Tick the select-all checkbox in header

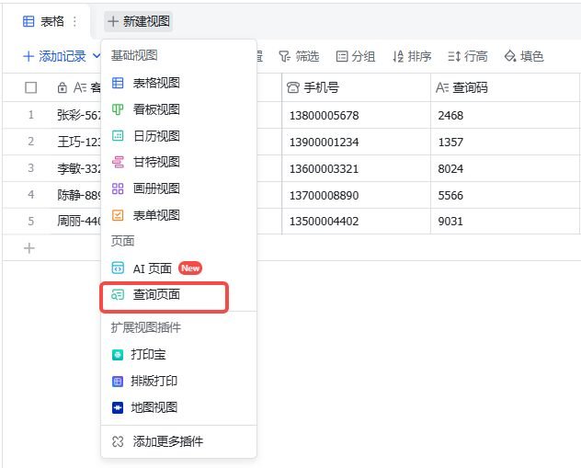[x=30, y=88]
